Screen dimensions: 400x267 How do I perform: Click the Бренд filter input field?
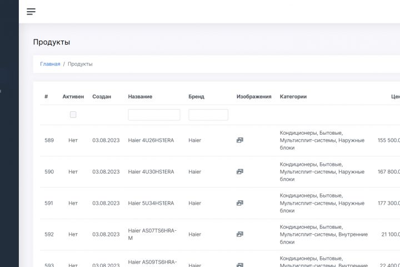[x=208, y=115]
